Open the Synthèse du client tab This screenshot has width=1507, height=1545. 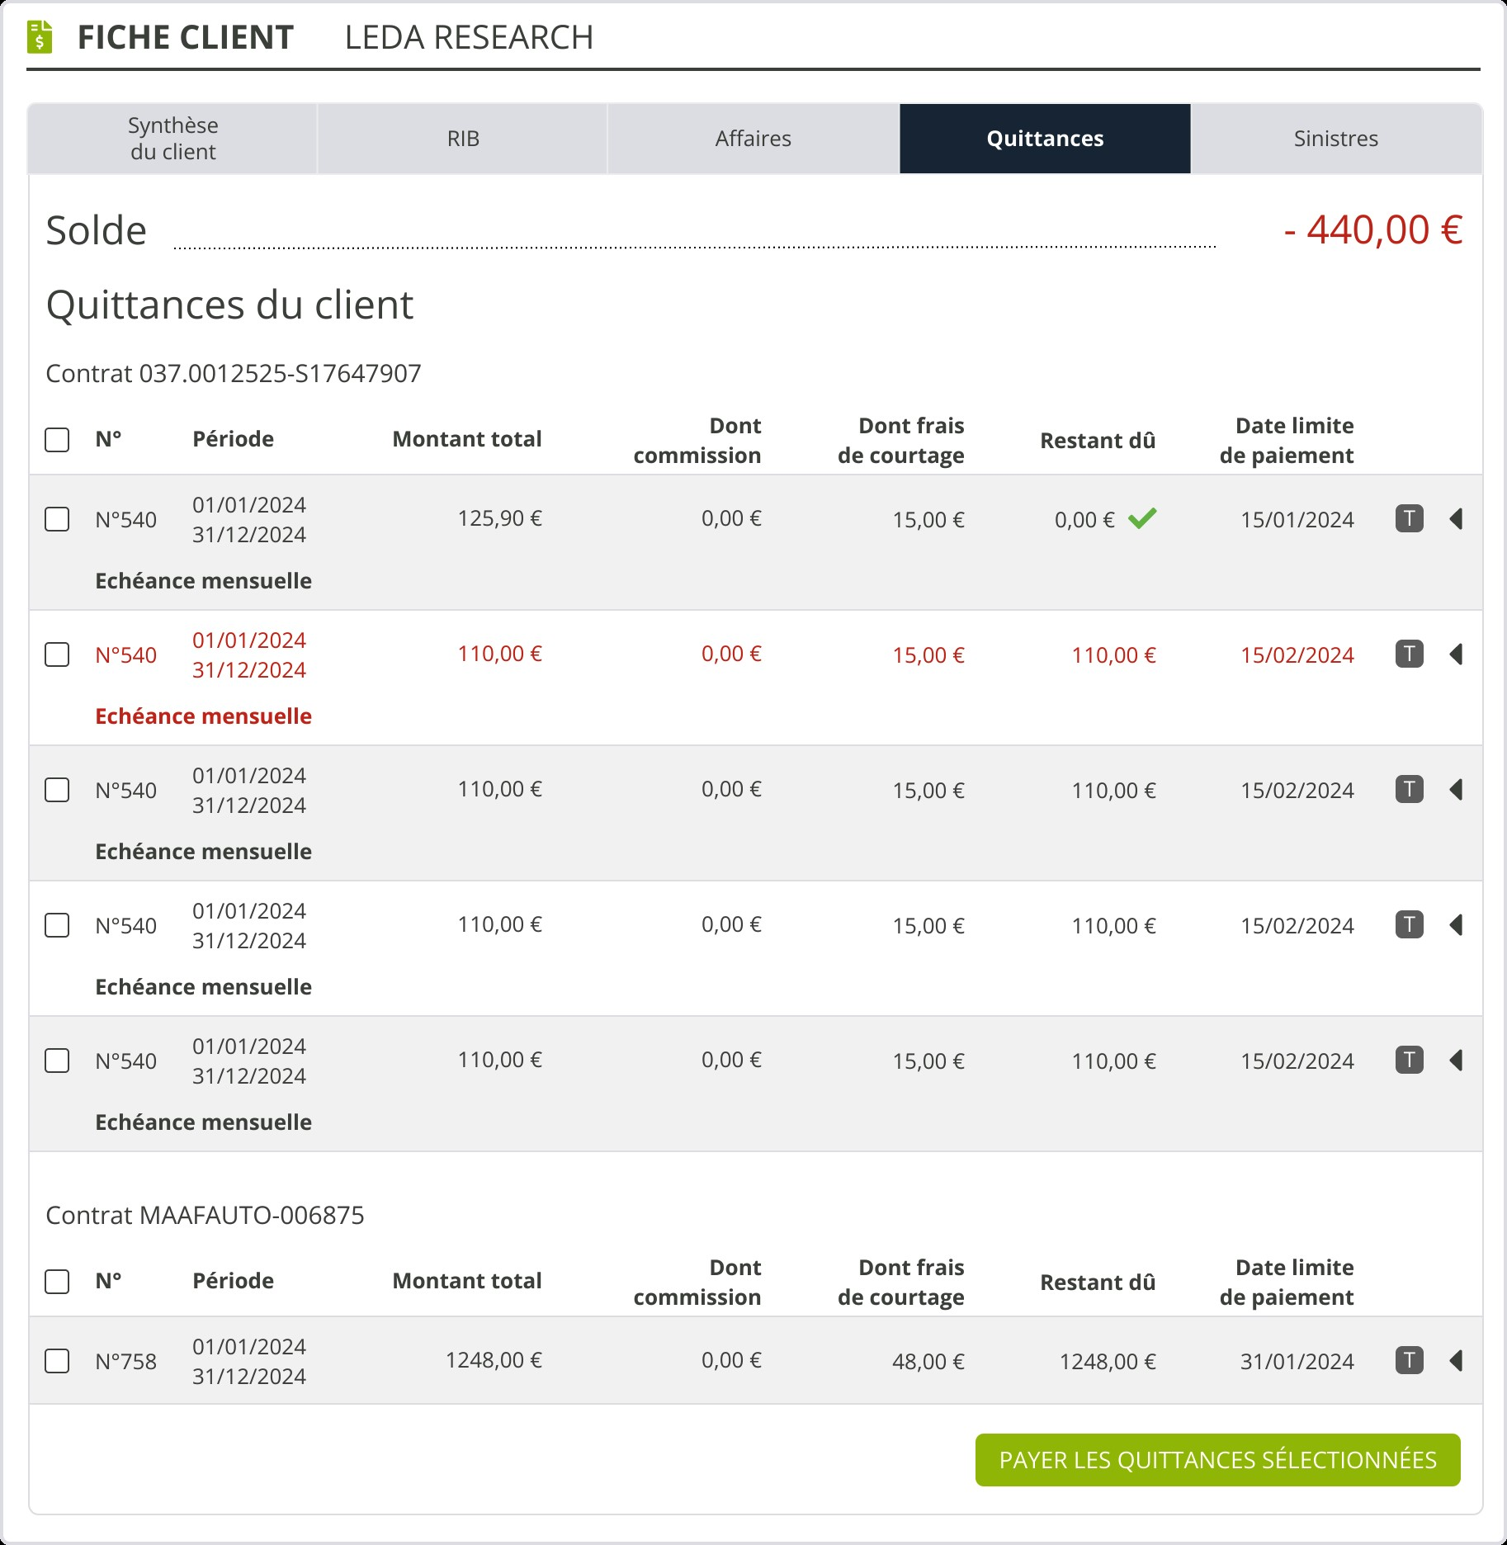click(x=173, y=139)
